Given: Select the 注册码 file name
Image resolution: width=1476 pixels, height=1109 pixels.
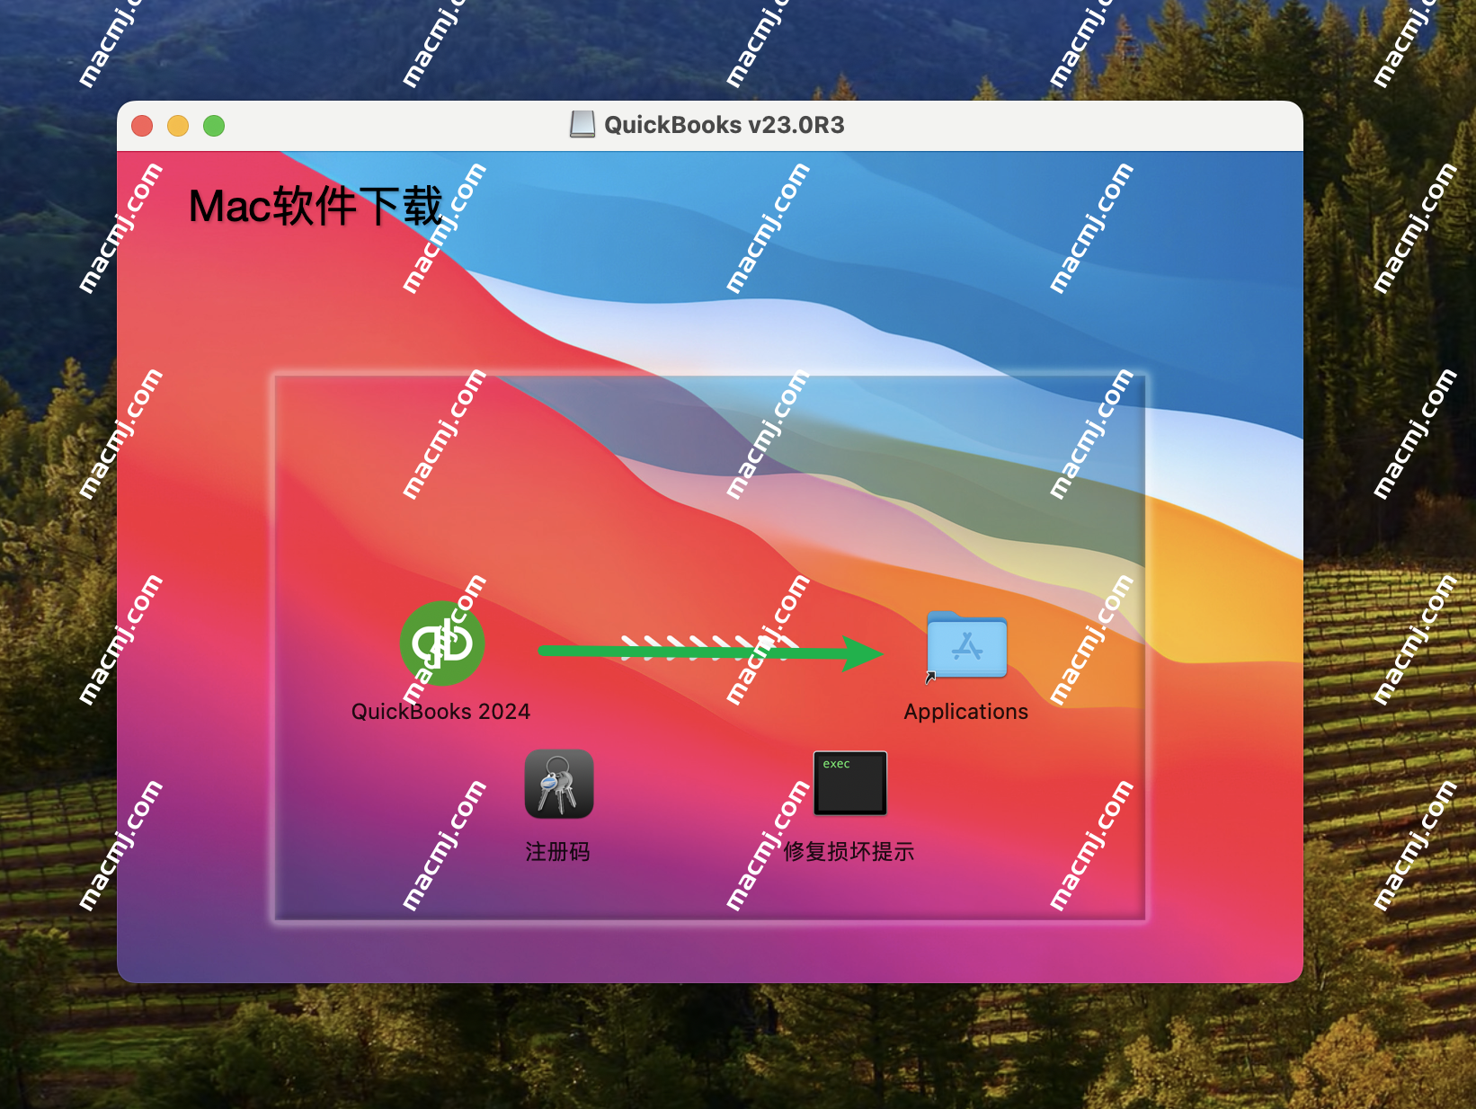Looking at the screenshot, I should click(557, 851).
